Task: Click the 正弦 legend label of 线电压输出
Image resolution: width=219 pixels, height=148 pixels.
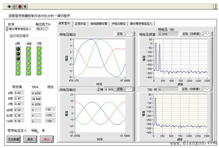Action: pos(120,89)
